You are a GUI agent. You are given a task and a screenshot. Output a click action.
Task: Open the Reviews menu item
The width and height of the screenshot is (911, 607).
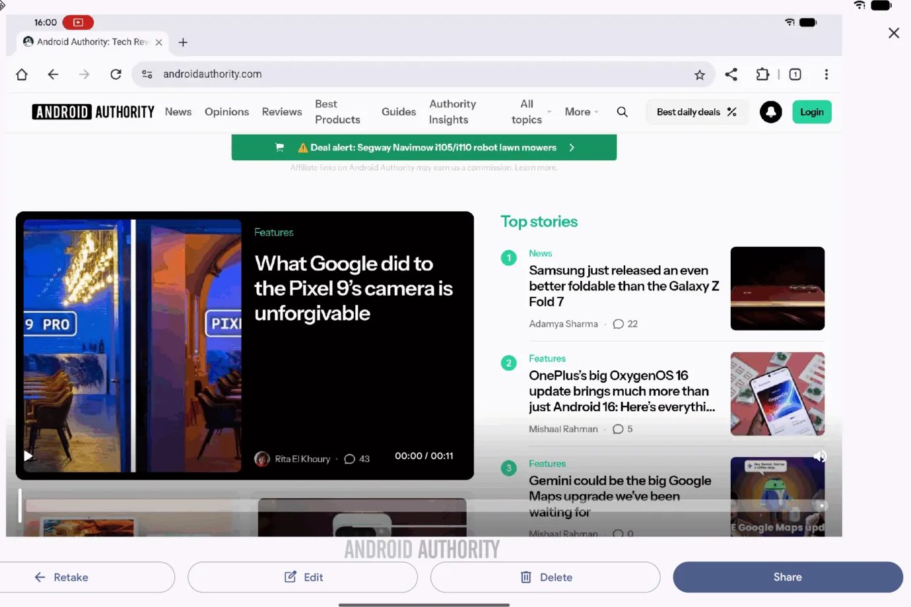tap(282, 112)
